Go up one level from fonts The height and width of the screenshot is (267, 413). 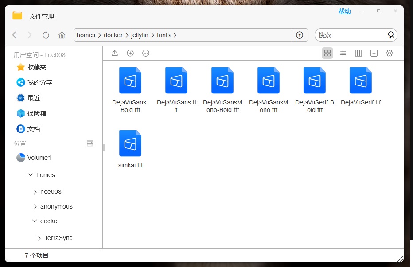[300, 35]
